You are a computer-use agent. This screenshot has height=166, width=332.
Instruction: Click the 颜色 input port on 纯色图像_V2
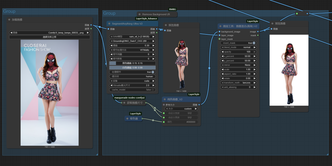click(164, 122)
